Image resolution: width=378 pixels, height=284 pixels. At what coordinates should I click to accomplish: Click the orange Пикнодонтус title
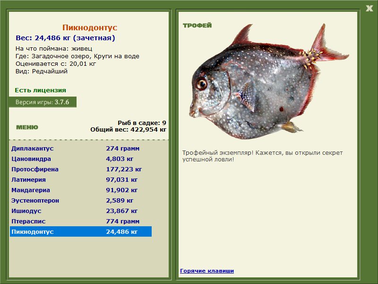coord(90,27)
